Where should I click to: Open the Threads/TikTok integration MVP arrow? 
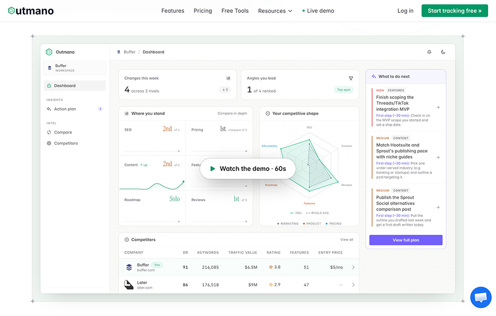click(x=438, y=107)
